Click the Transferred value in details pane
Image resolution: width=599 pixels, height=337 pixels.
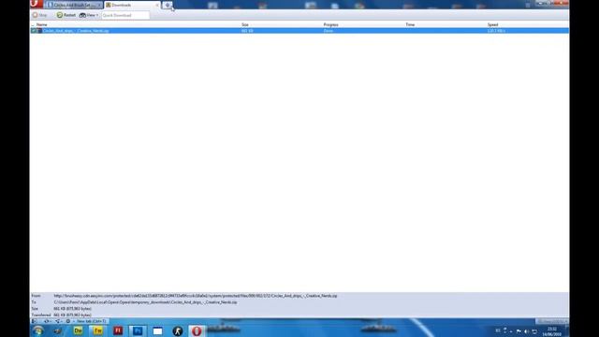(72, 315)
